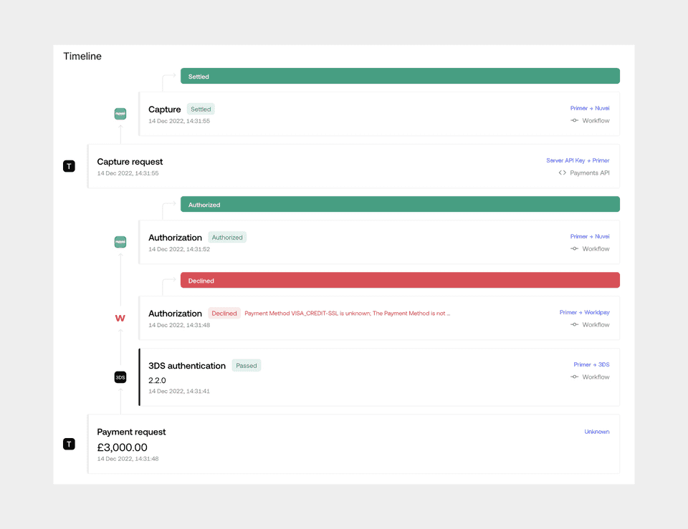Click the Capture event title
Image resolution: width=688 pixels, height=529 pixels.
(165, 110)
